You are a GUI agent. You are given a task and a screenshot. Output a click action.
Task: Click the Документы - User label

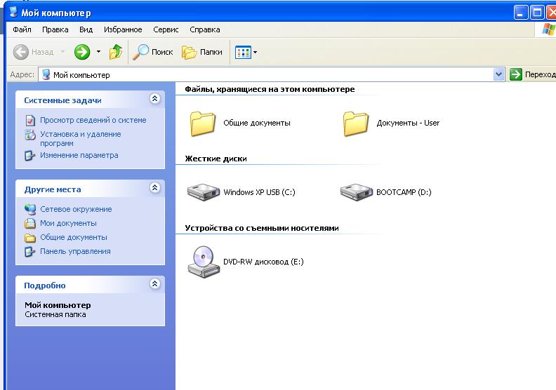tap(408, 123)
